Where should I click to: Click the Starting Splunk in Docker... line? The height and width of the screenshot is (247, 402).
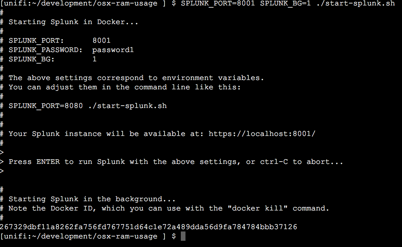(73, 22)
